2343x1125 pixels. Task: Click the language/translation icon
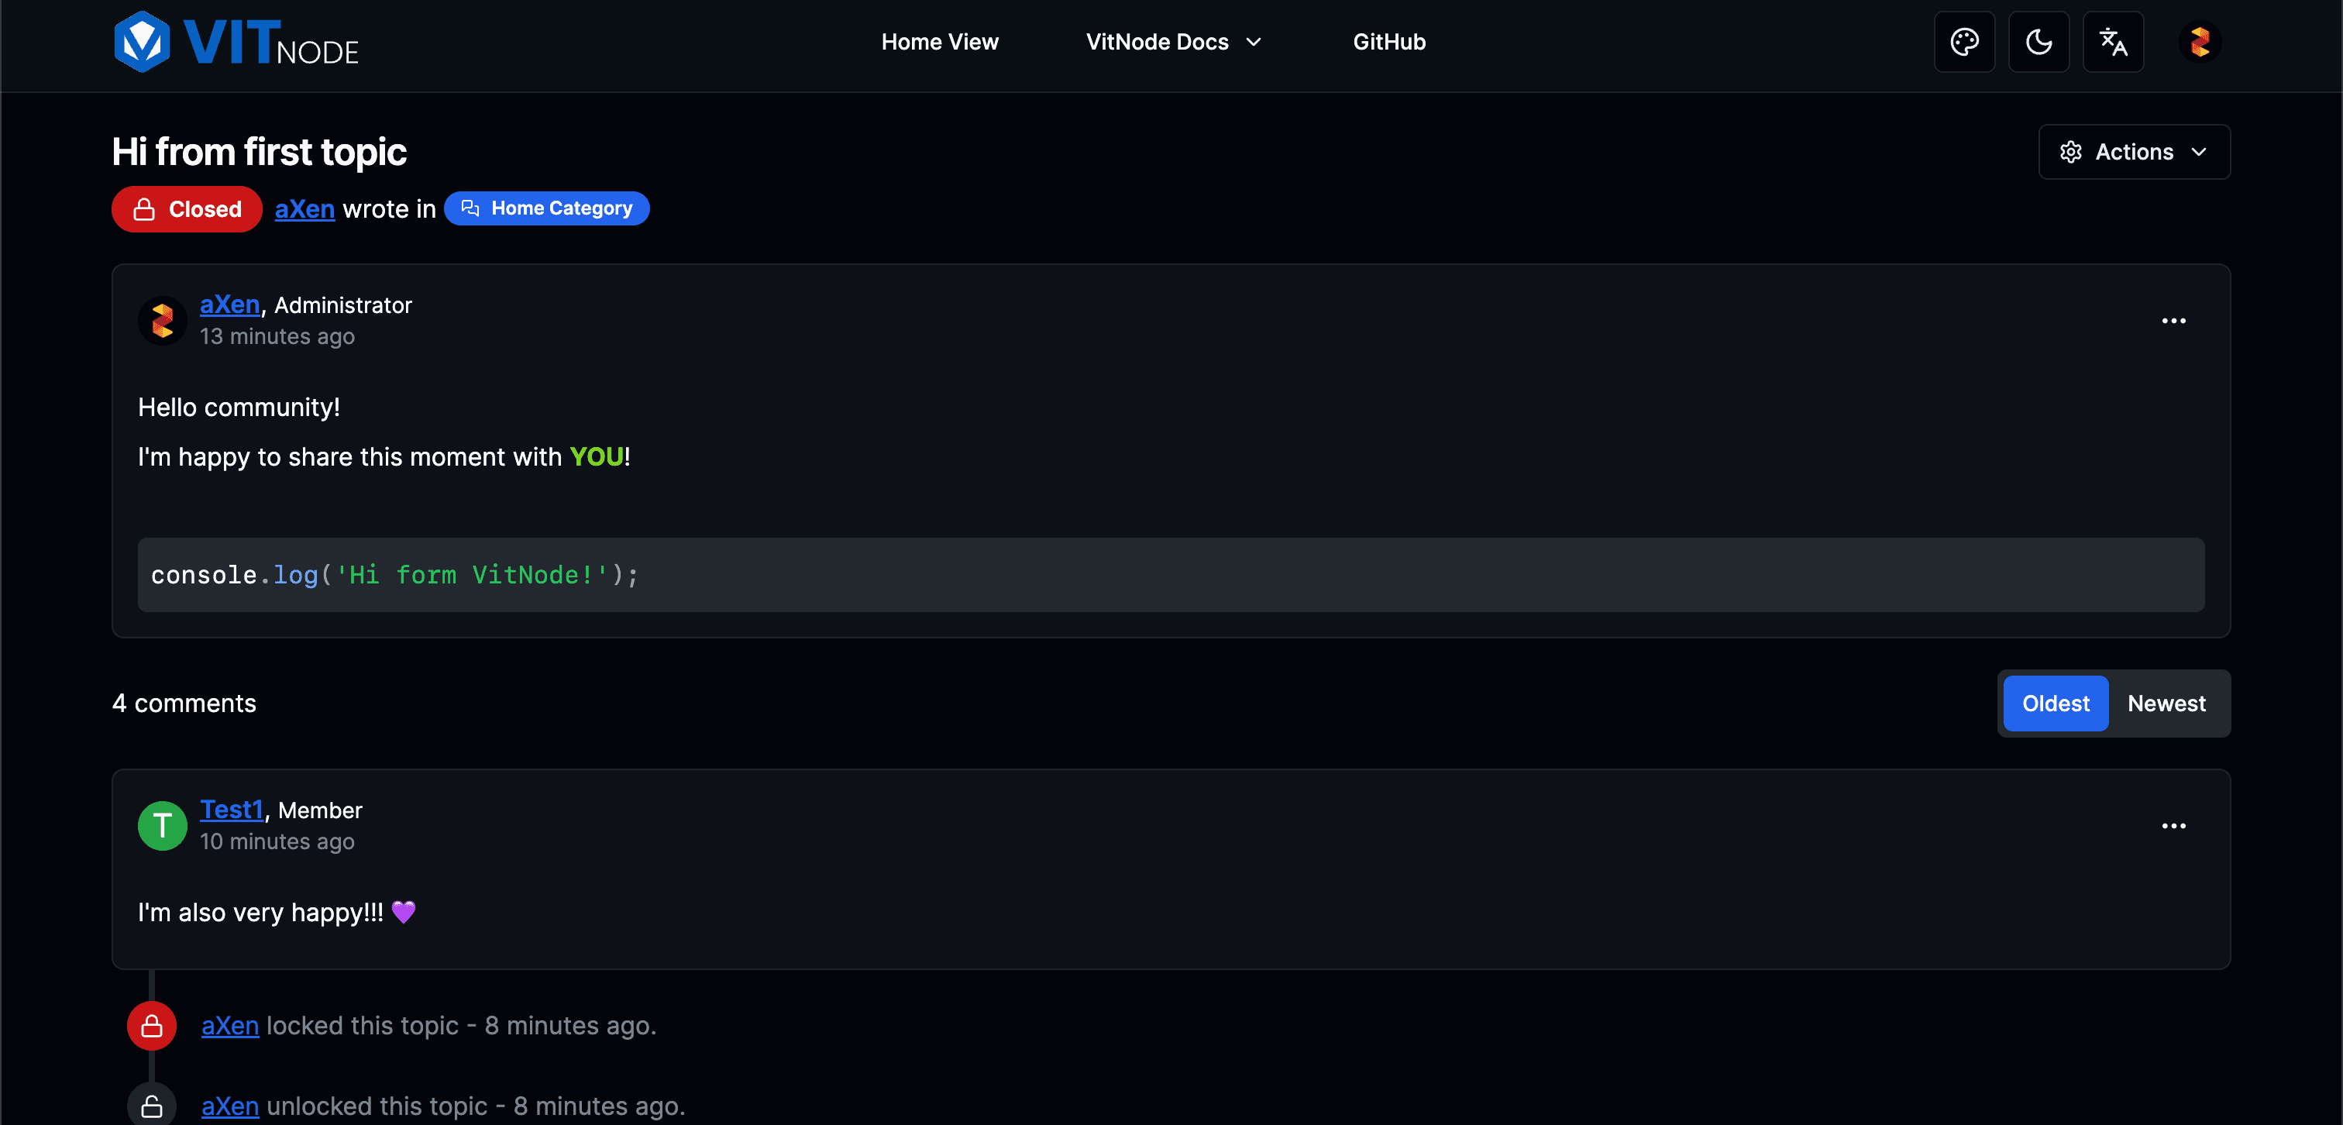pos(2113,40)
